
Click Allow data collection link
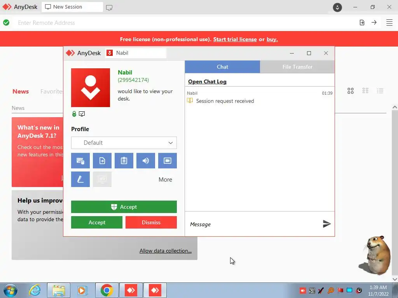(166, 251)
